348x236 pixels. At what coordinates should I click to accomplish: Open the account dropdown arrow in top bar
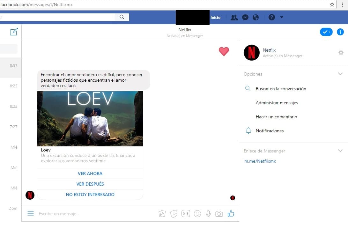[x=281, y=17]
